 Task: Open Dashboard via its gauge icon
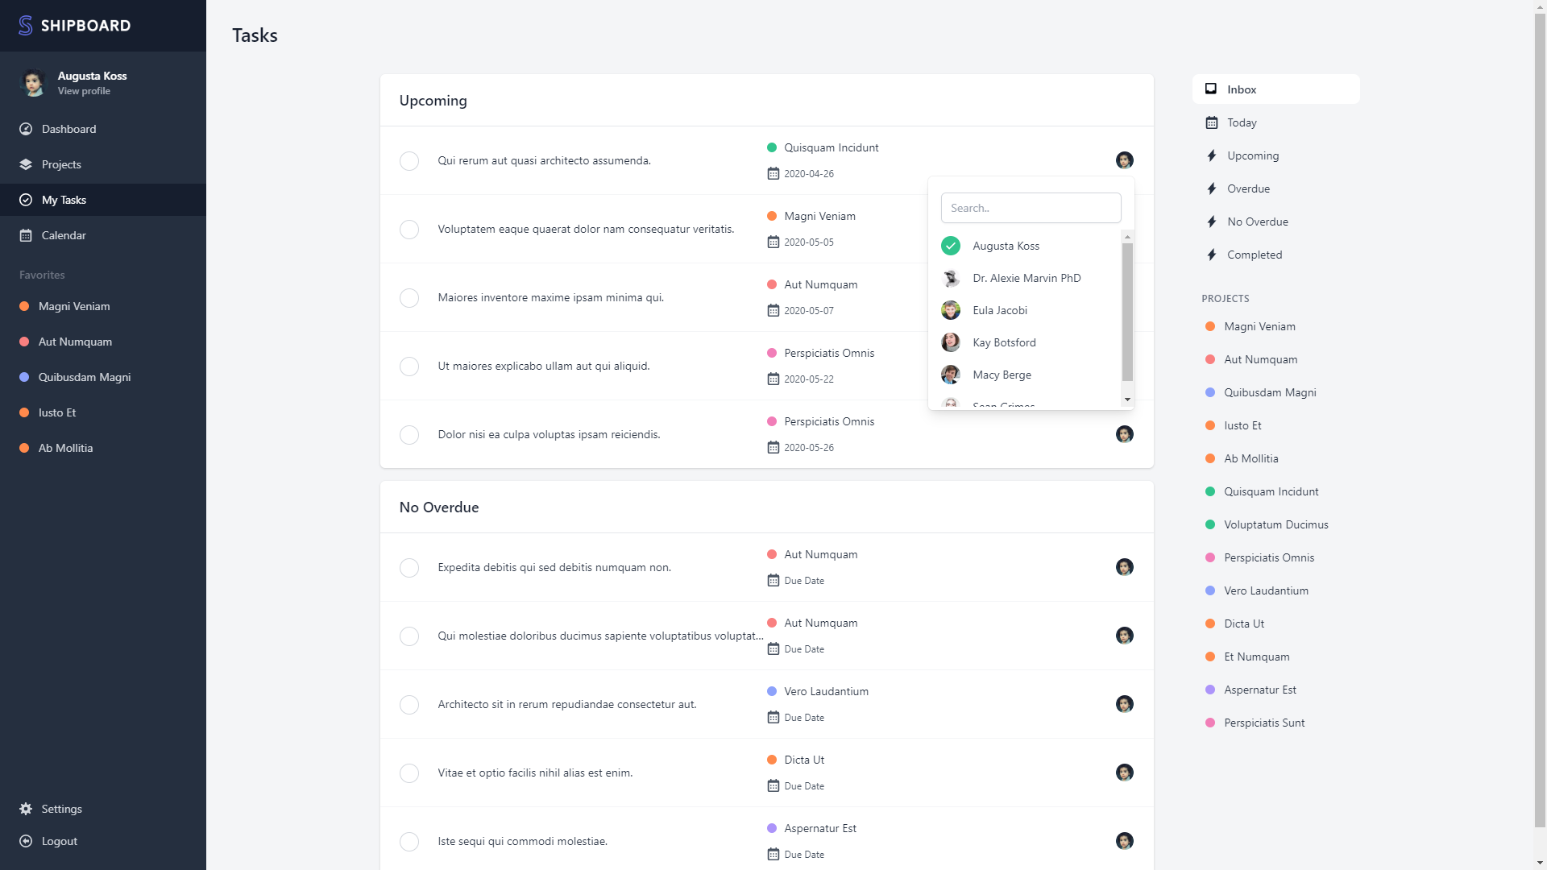point(26,129)
